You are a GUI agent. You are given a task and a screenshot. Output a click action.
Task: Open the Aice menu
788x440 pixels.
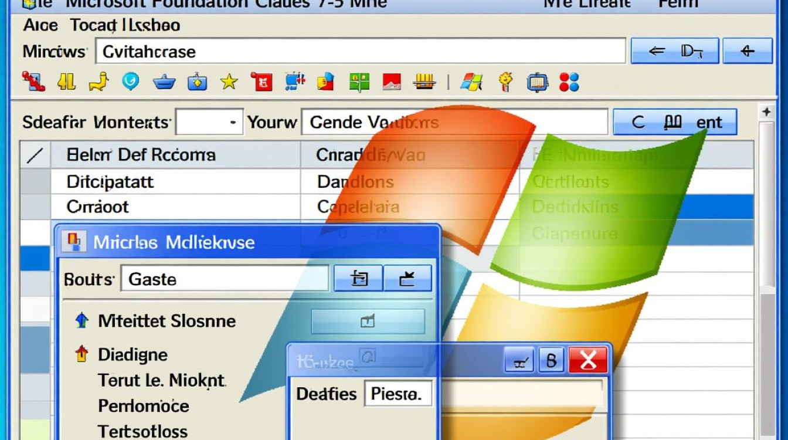pos(40,25)
